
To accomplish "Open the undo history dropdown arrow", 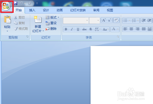I will (25, 4).
